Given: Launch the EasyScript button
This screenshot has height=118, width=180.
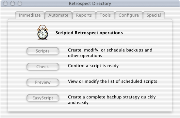Looking at the screenshot, I should (x=43, y=98).
